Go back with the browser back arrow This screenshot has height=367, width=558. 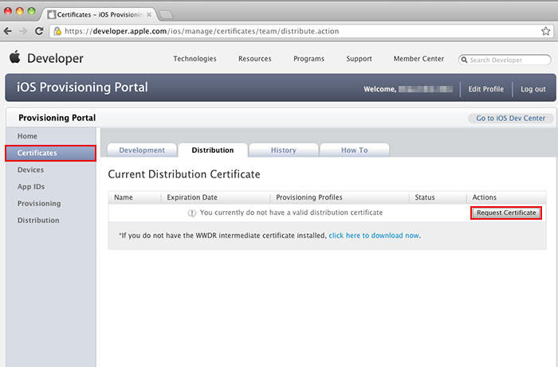click(7, 31)
